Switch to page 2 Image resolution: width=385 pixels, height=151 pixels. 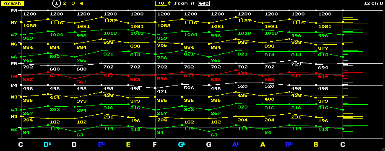[65, 3]
